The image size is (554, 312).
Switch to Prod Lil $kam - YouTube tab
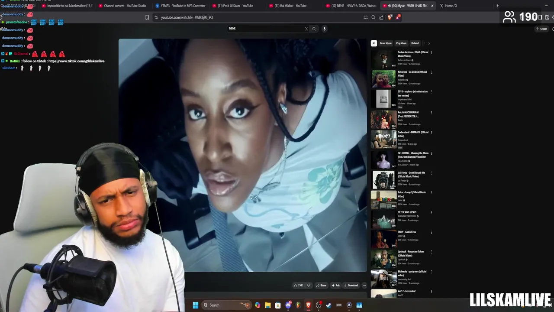click(x=237, y=6)
